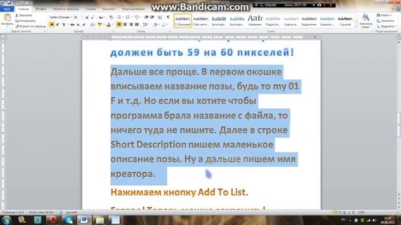Center the paragraph text

coord(125,24)
